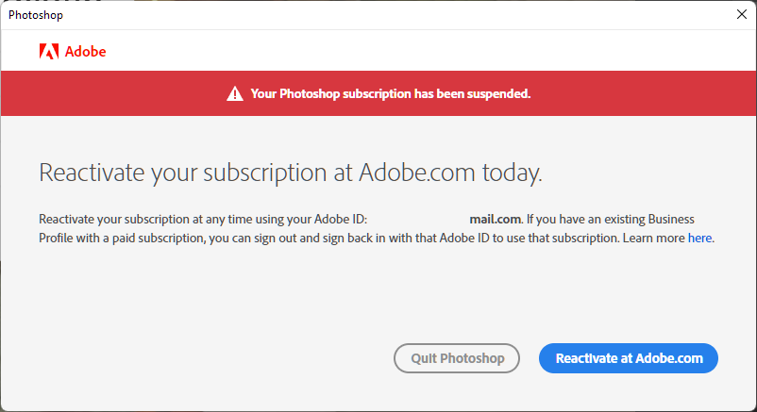Close the Photoshop dialog window
Viewport: 757px width, 412px height.
coord(741,14)
